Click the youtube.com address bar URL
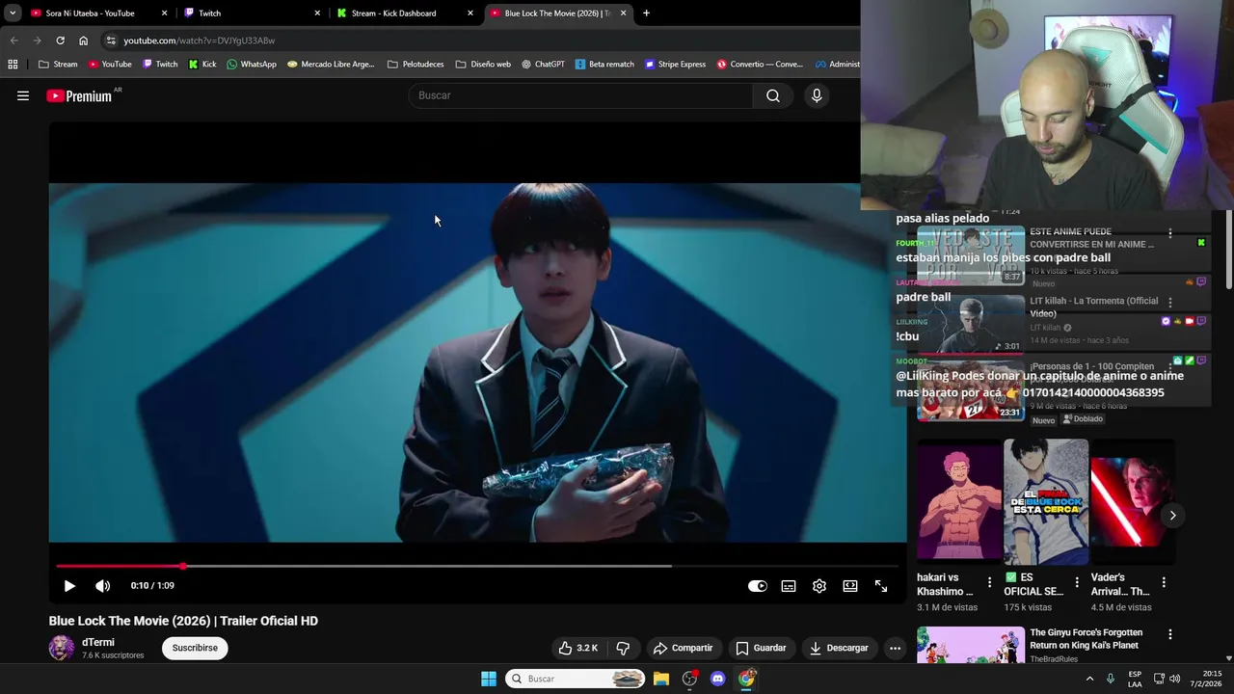The width and height of the screenshot is (1234, 694). (x=199, y=40)
